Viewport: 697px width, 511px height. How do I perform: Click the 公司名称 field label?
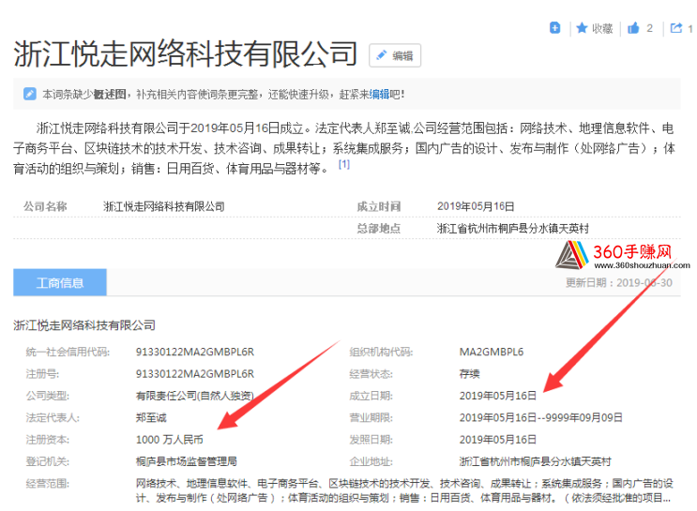[45, 206]
